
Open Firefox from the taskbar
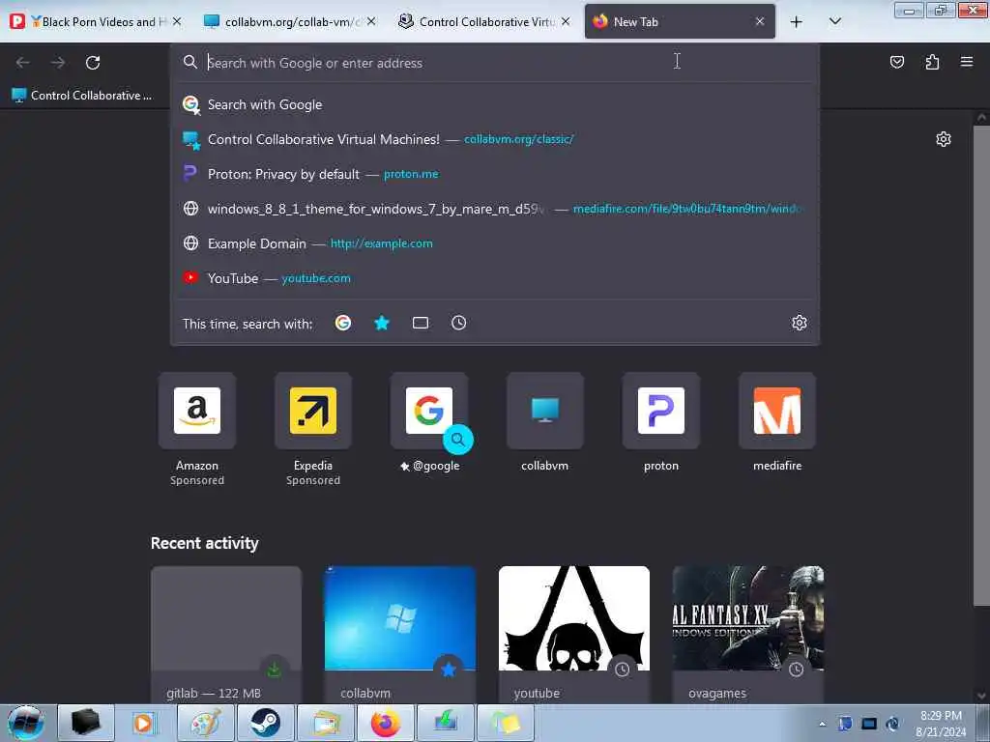(385, 723)
